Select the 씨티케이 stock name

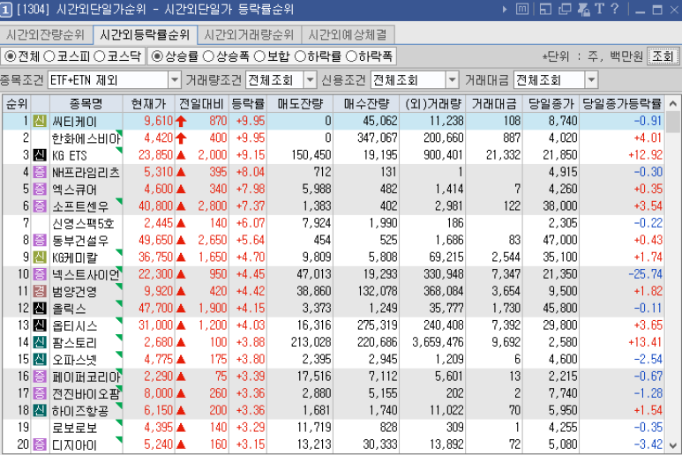click(74, 122)
